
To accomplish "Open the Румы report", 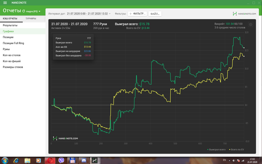I will tap(23, 49).
